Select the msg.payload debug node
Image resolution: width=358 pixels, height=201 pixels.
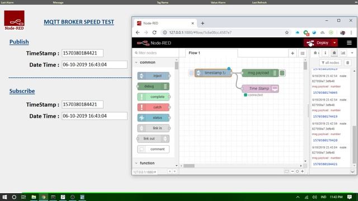(260, 73)
